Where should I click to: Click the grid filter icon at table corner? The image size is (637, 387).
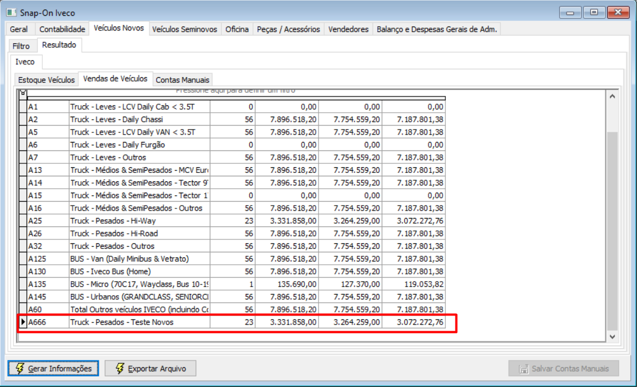click(23, 93)
